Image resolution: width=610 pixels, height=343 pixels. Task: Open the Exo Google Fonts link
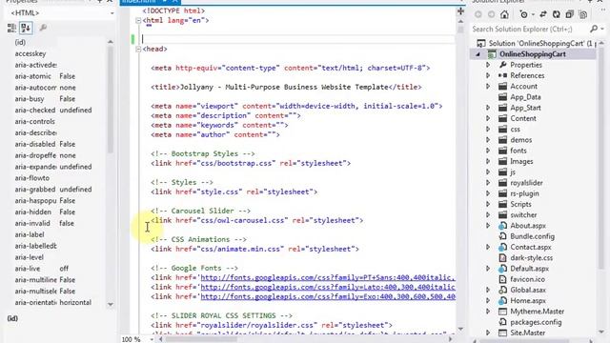(328, 296)
